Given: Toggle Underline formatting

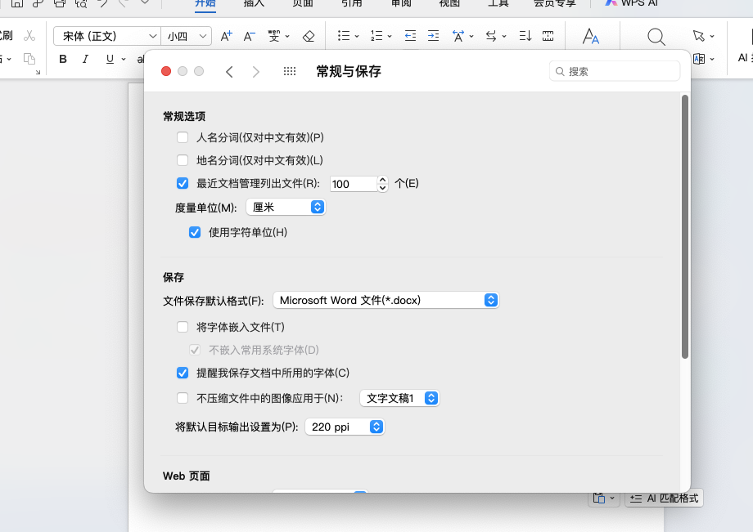Looking at the screenshot, I should pos(110,59).
